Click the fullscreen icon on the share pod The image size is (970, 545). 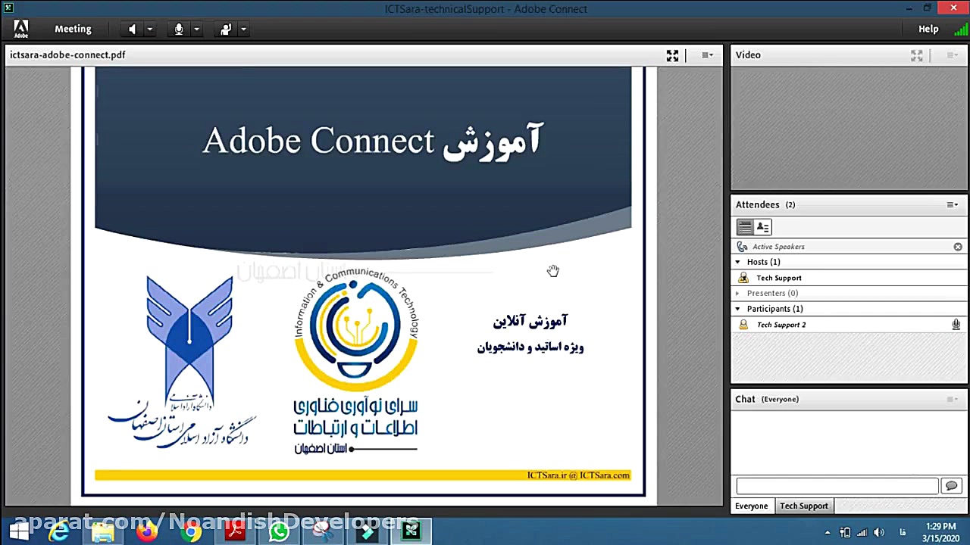pyautogui.click(x=672, y=54)
